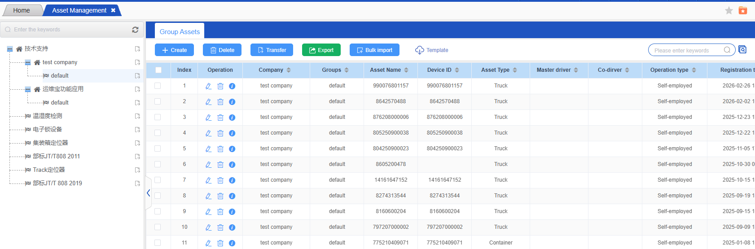Click the edit pencil icon in row 1

pos(208,86)
